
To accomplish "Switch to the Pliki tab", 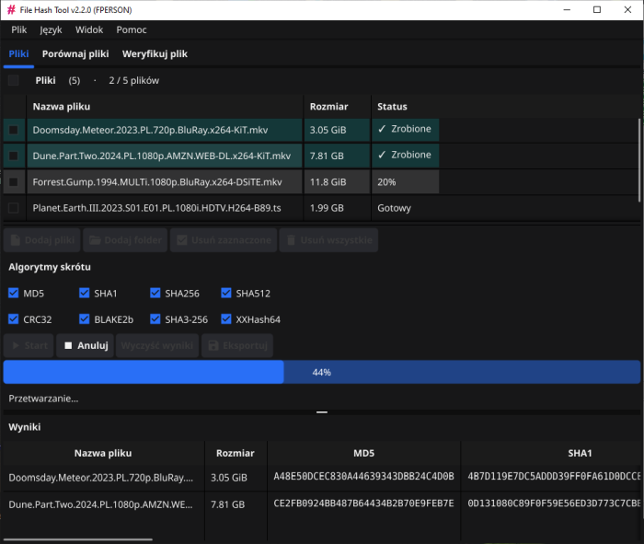I will click(18, 53).
